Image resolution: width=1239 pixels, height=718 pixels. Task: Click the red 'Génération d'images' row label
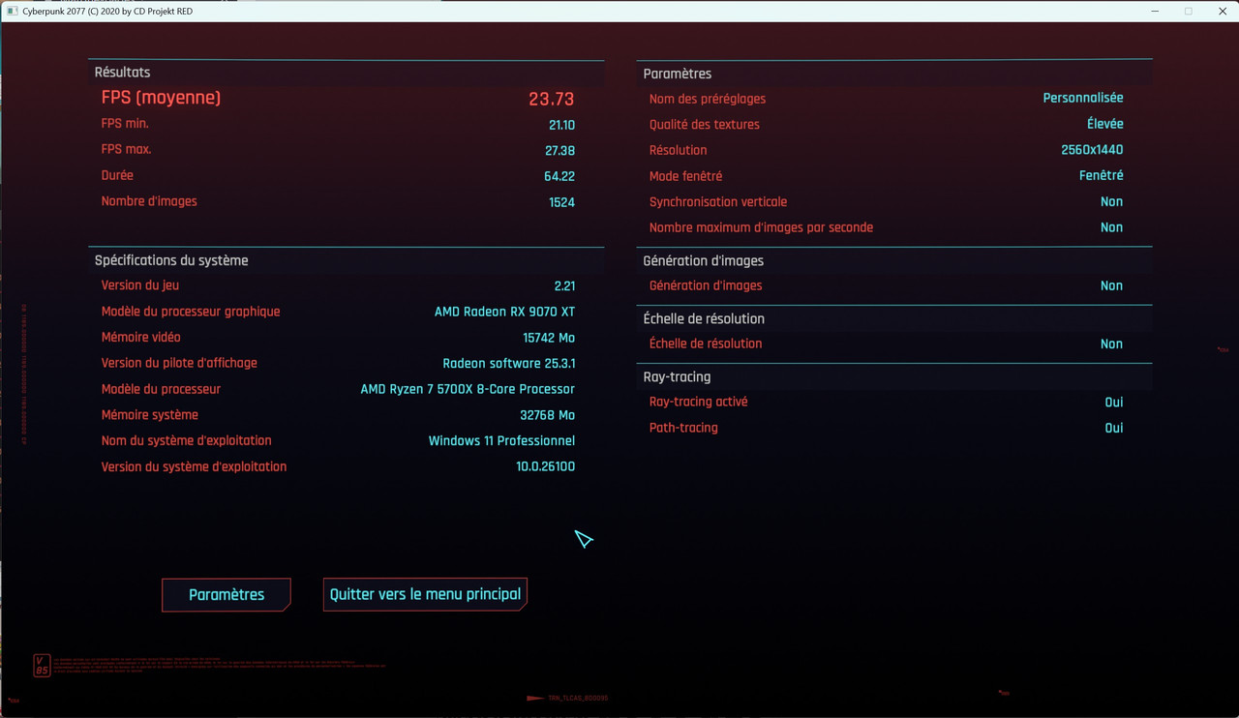pyautogui.click(x=706, y=285)
